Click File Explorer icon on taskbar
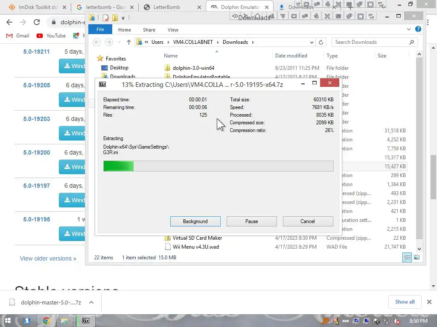The width and height of the screenshot is (437, 327). click(x=64, y=321)
